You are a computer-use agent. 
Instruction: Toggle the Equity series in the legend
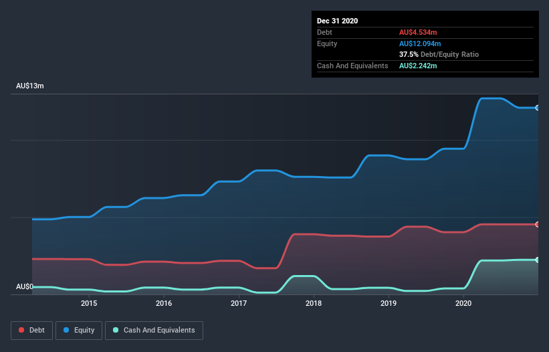click(x=79, y=331)
